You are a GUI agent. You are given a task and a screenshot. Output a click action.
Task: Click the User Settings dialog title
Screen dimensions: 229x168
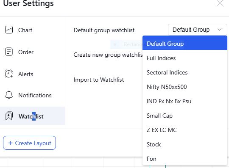point(28,3)
